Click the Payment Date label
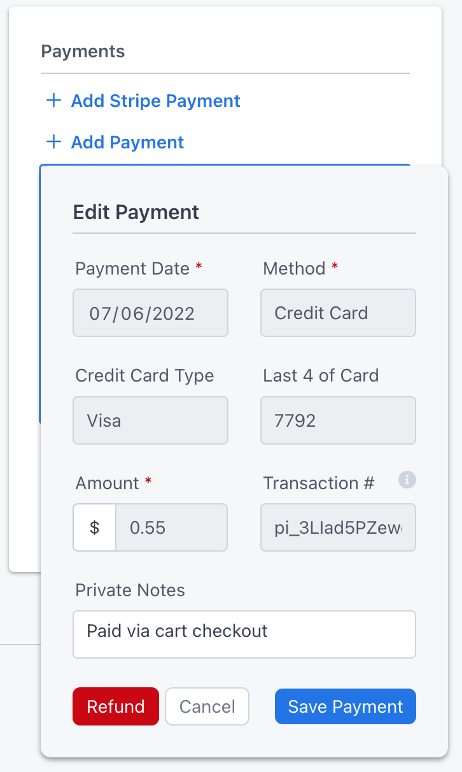 (132, 269)
